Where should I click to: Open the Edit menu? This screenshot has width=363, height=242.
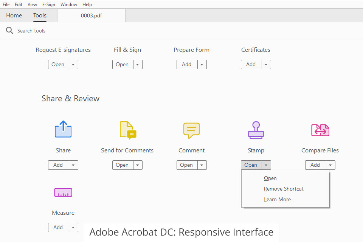[x=19, y=5]
